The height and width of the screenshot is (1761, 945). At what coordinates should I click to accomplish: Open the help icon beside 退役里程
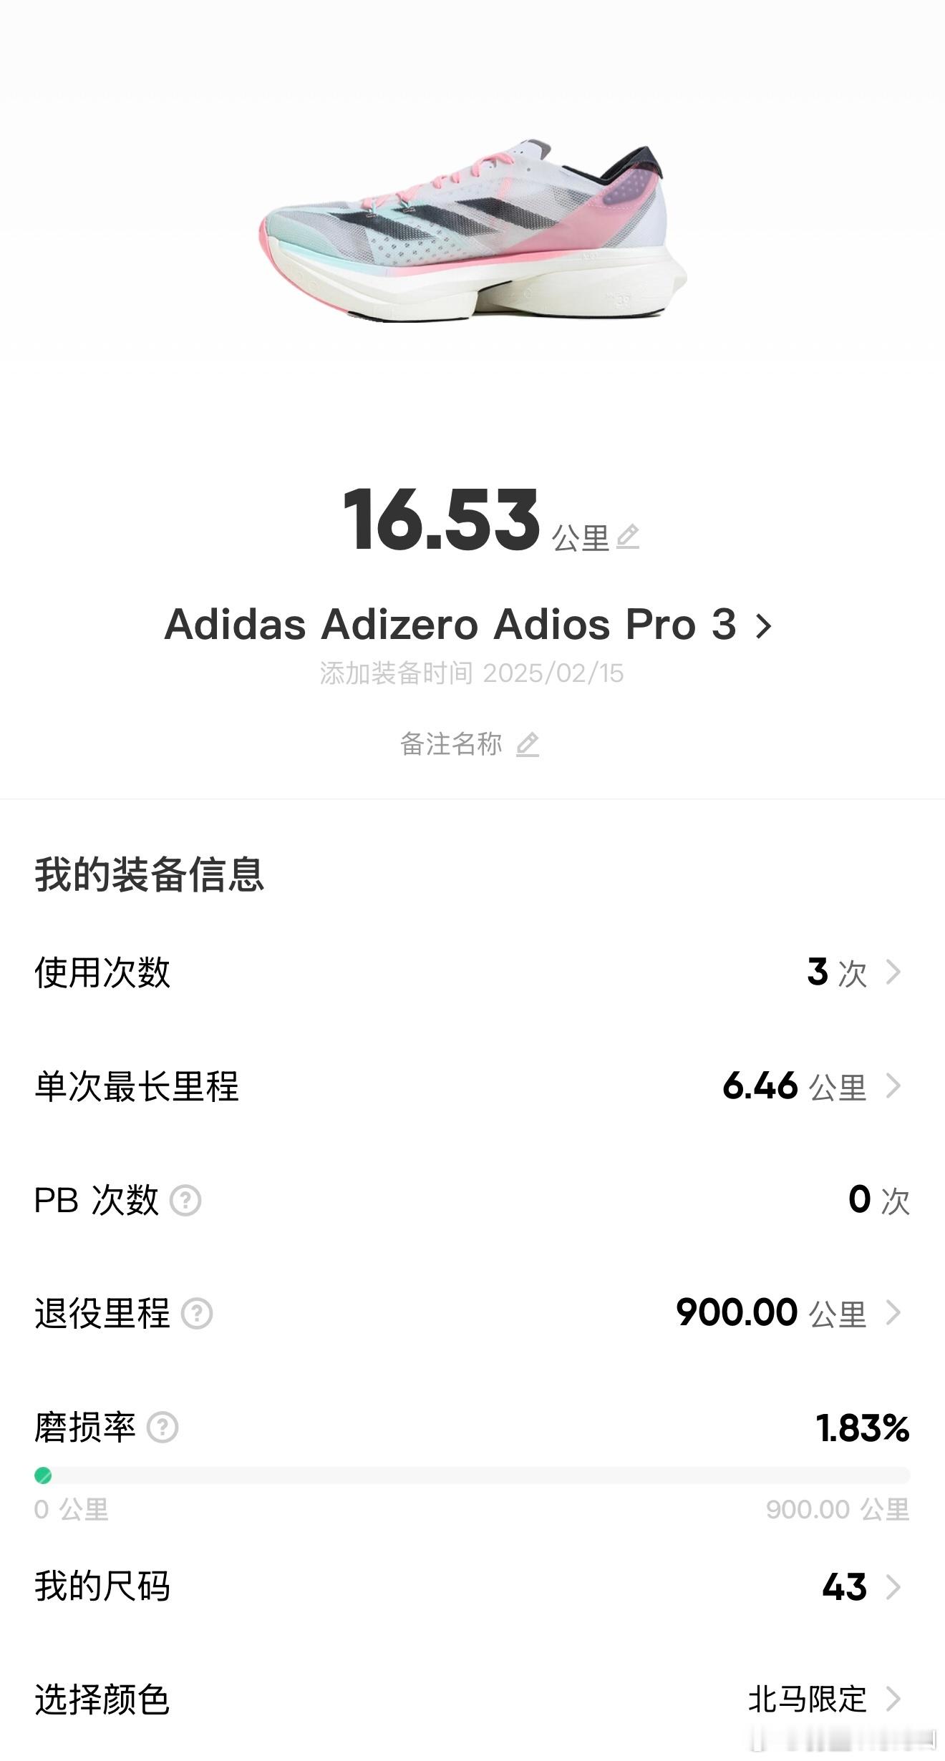coord(197,1313)
